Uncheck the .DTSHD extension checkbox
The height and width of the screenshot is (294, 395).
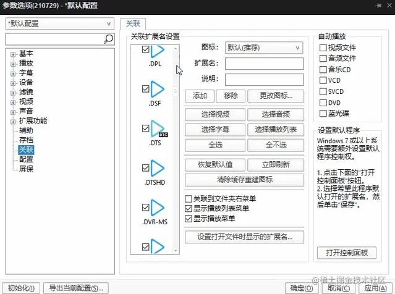tap(146, 168)
